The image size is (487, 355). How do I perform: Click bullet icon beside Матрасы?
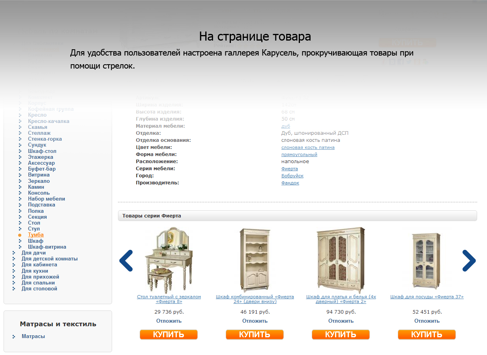(x=14, y=336)
